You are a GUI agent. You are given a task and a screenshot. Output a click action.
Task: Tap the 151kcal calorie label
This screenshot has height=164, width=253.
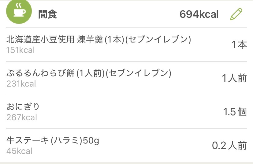(x=20, y=50)
